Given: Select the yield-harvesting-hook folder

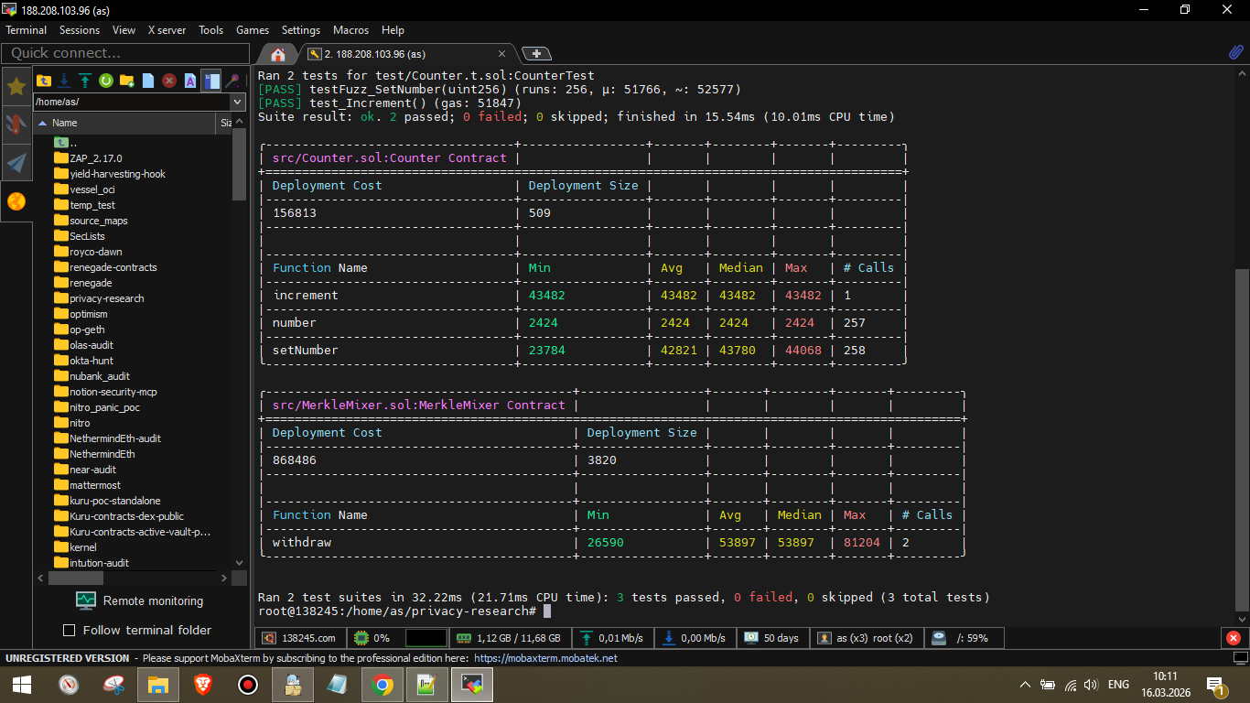Looking at the screenshot, I should [117, 174].
